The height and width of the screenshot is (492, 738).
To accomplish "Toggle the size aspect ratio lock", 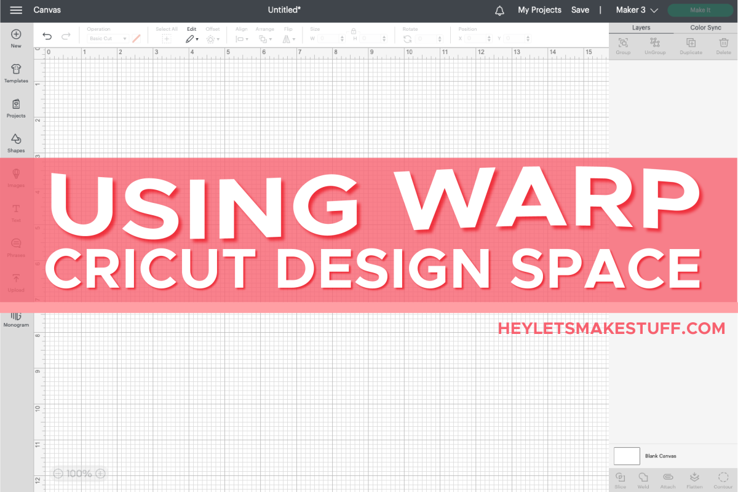I will point(353,31).
